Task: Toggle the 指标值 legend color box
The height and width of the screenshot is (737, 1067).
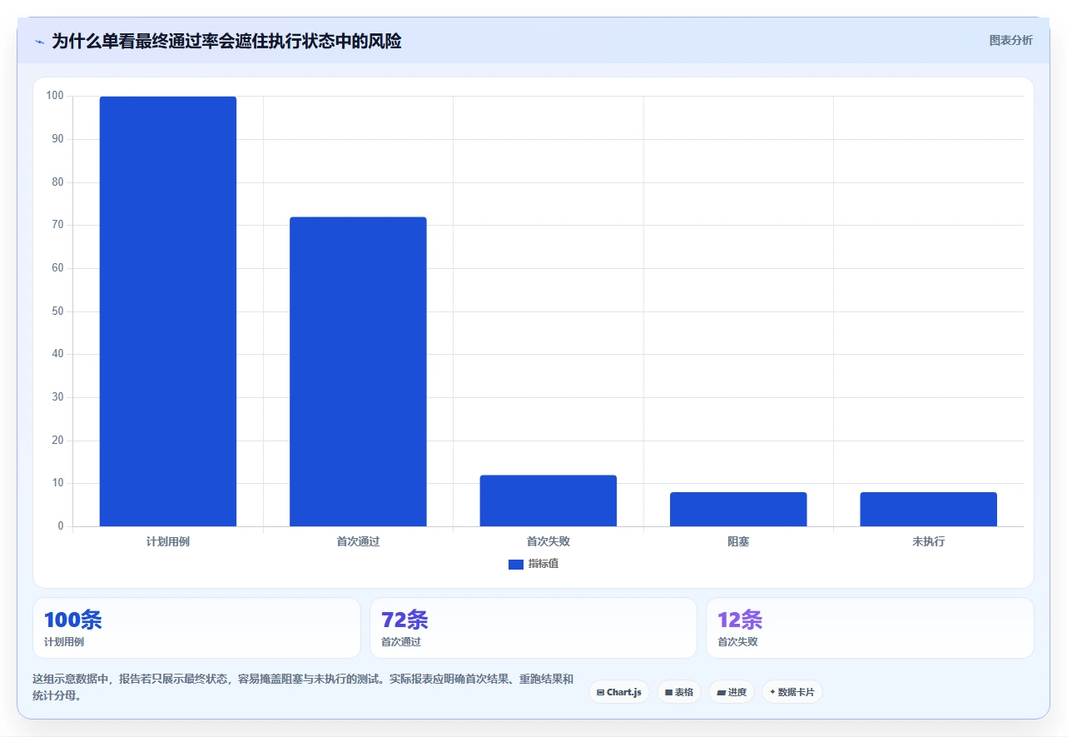Action: pos(516,565)
